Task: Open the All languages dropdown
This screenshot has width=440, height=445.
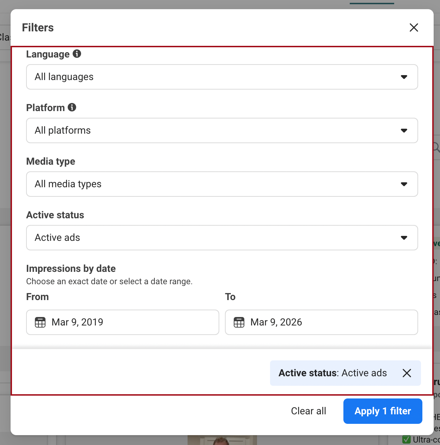Action: (x=212, y=77)
